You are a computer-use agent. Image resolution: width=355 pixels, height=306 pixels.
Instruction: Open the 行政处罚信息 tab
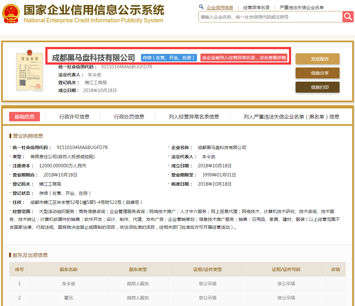[129, 117]
